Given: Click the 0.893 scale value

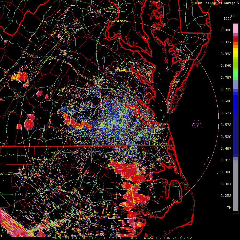Looking at the screenshot, I should tap(226, 54).
